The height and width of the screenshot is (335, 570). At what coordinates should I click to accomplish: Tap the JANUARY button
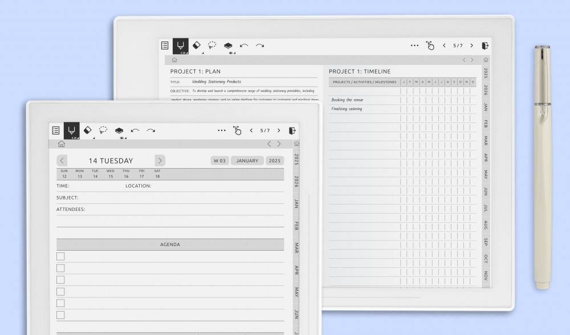pos(247,160)
